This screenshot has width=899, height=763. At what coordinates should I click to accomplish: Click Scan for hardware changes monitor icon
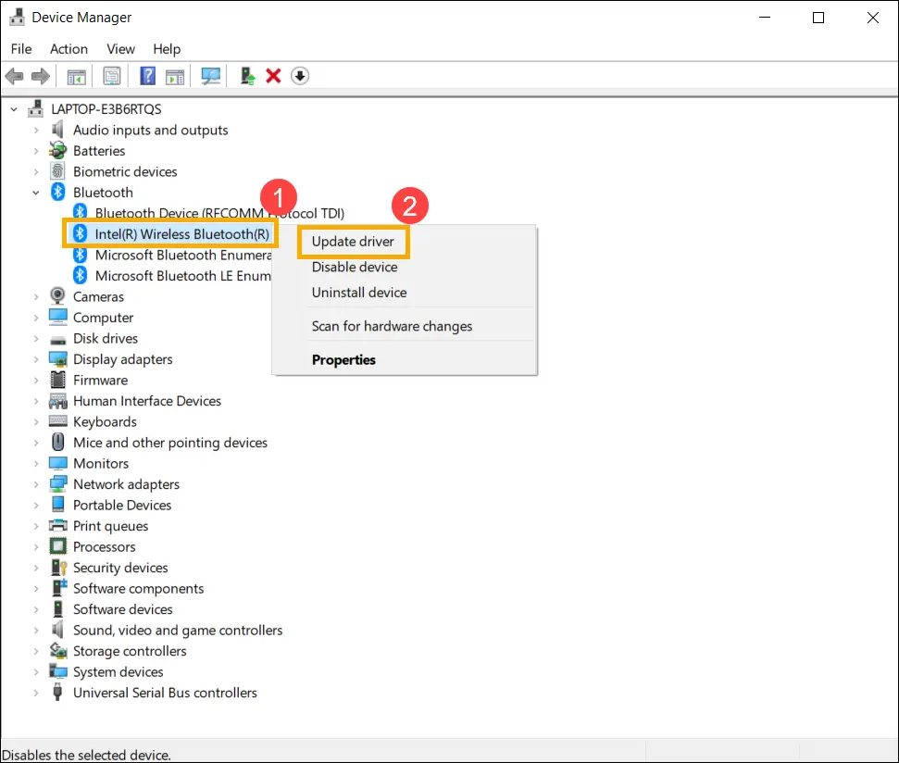(210, 76)
